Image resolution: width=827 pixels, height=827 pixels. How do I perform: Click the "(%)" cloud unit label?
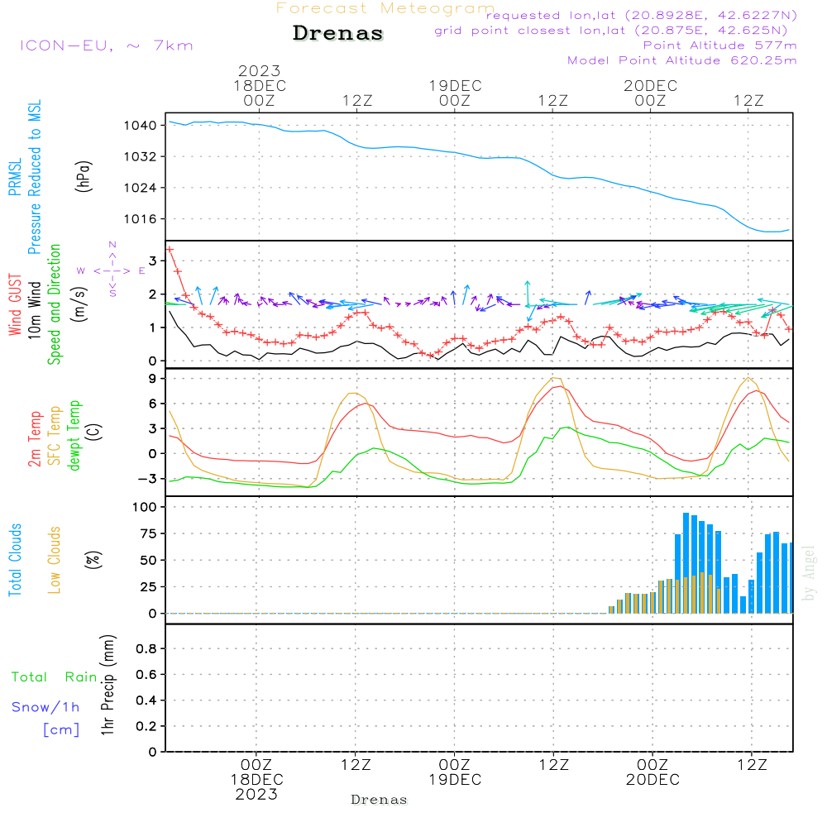93,560
